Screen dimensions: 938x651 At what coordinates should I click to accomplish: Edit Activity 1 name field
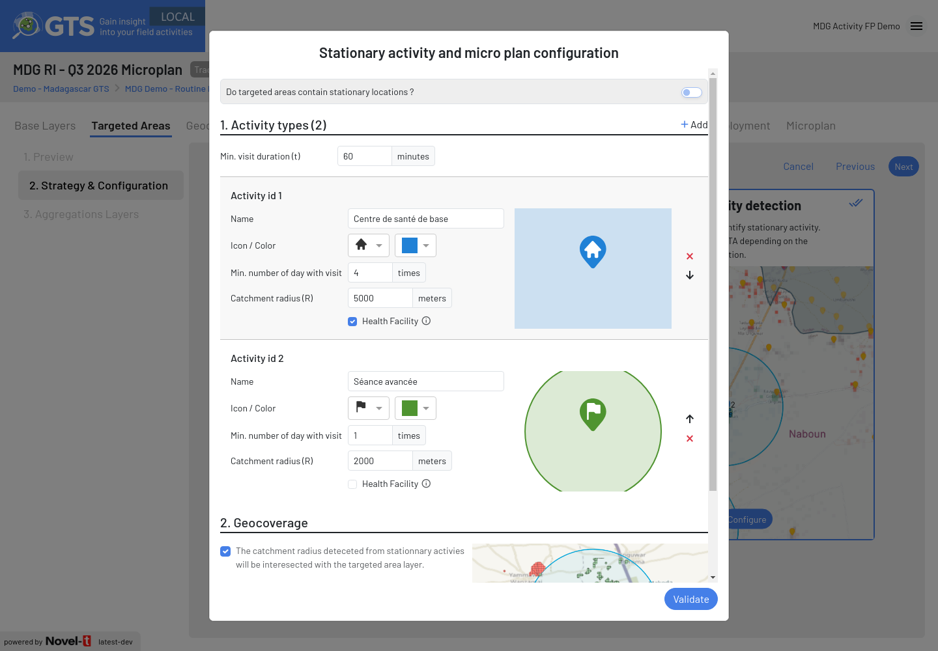pyautogui.click(x=426, y=219)
